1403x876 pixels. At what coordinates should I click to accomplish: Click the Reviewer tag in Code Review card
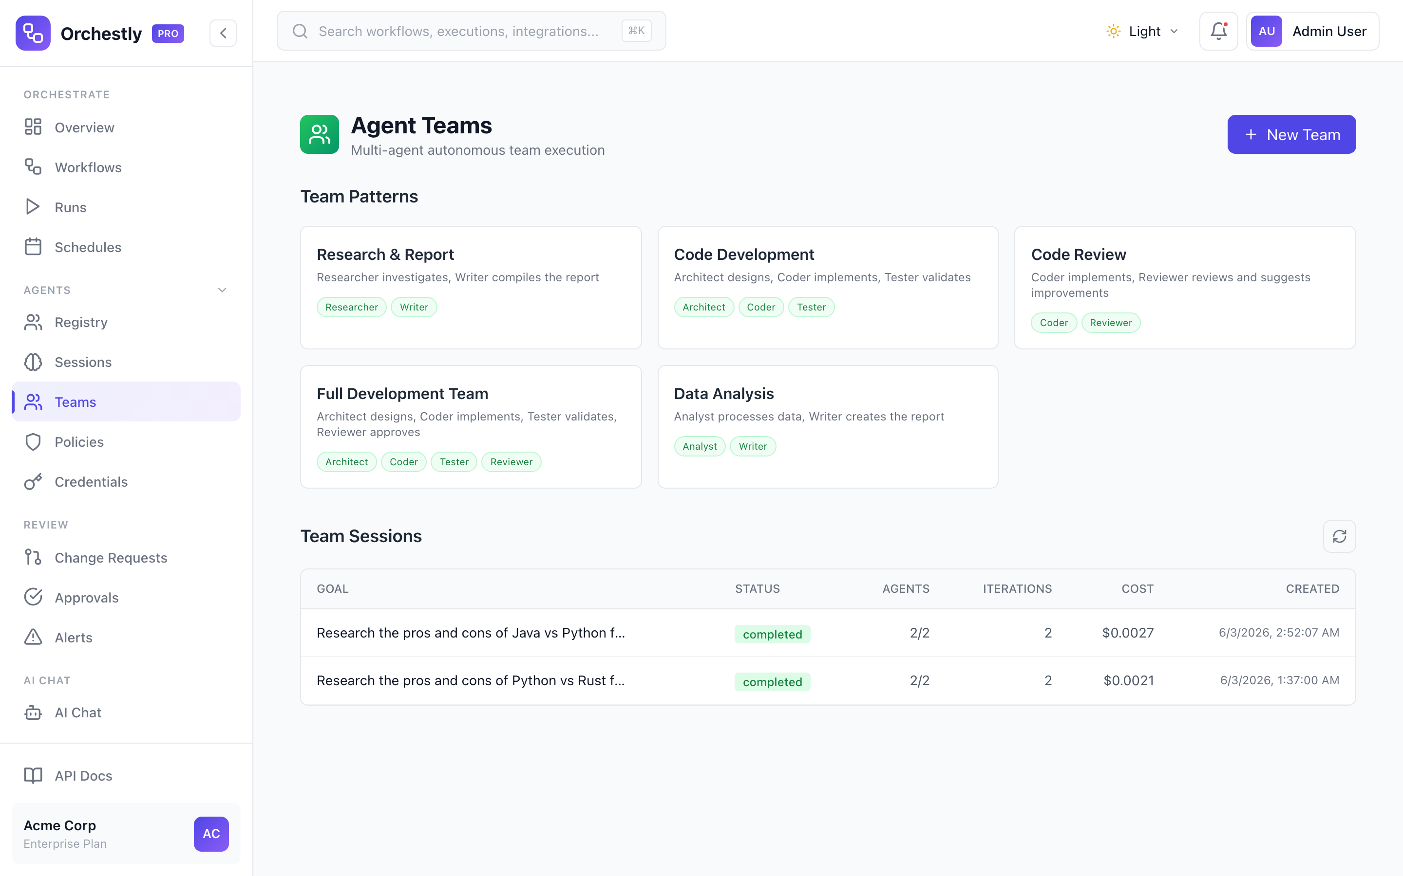(1110, 323)
